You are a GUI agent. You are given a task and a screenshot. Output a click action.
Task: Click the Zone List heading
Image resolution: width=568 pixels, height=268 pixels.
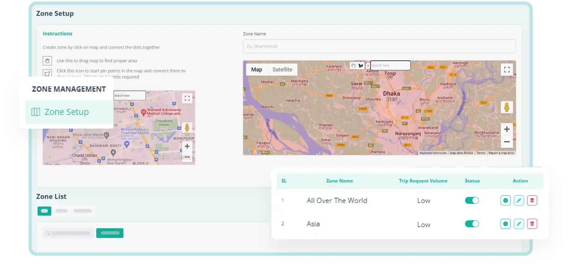click(x=51, y=196)
